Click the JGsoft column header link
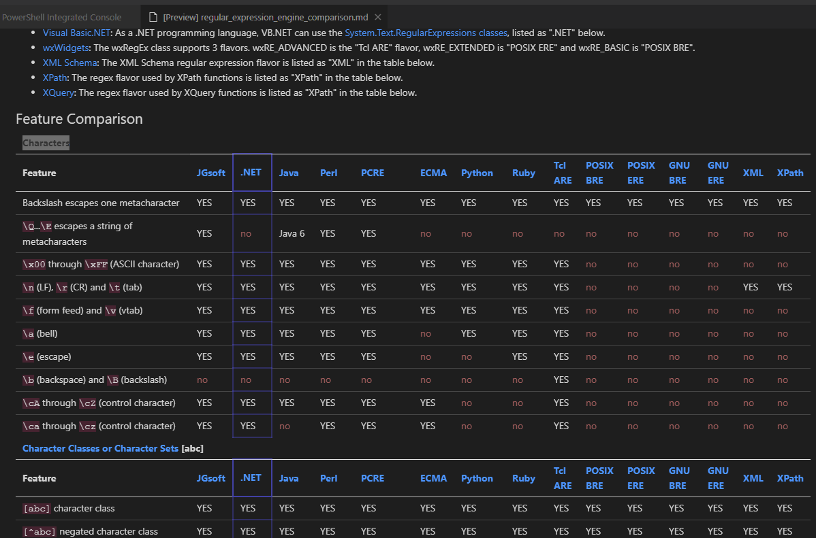816x538 pixels. 211,173
